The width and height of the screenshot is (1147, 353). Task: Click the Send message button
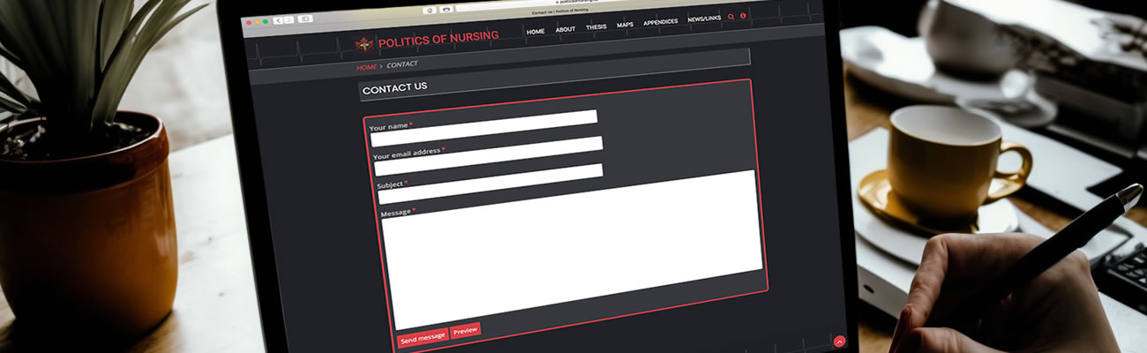423,339
